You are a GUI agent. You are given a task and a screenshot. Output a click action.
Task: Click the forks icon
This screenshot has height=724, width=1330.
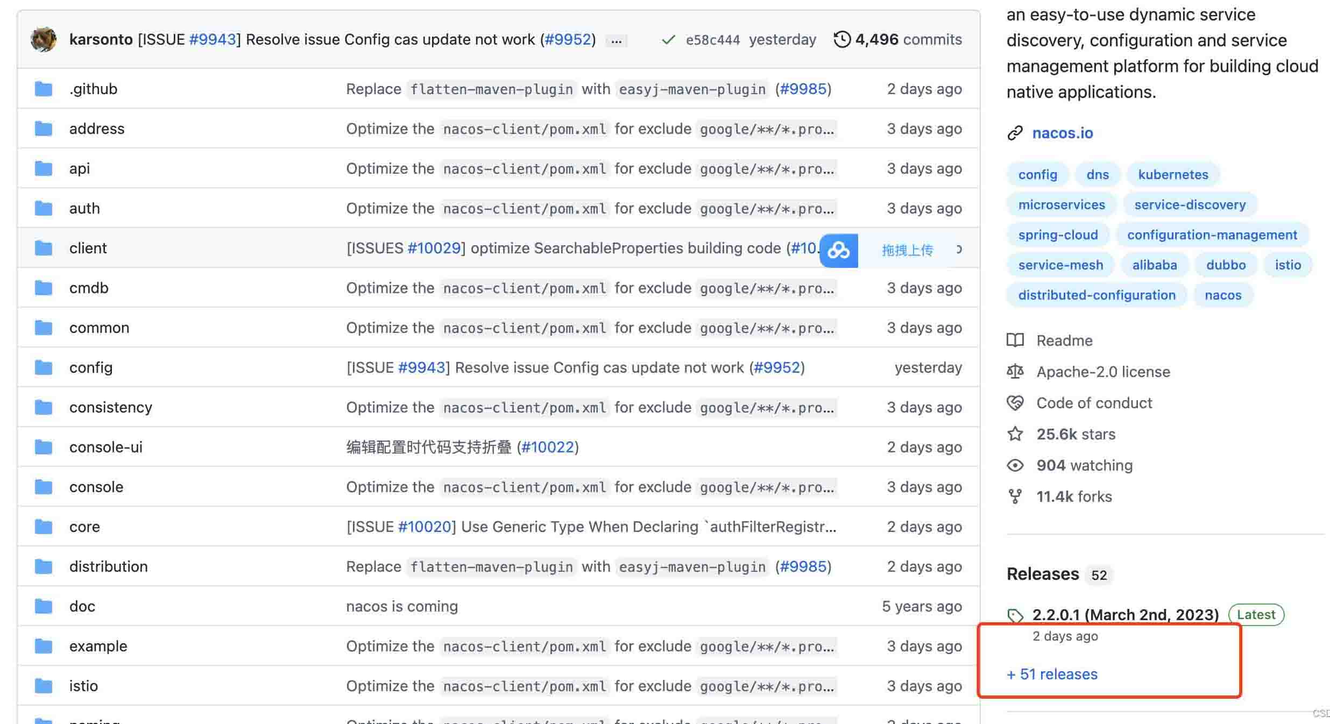pos(1015,496)
